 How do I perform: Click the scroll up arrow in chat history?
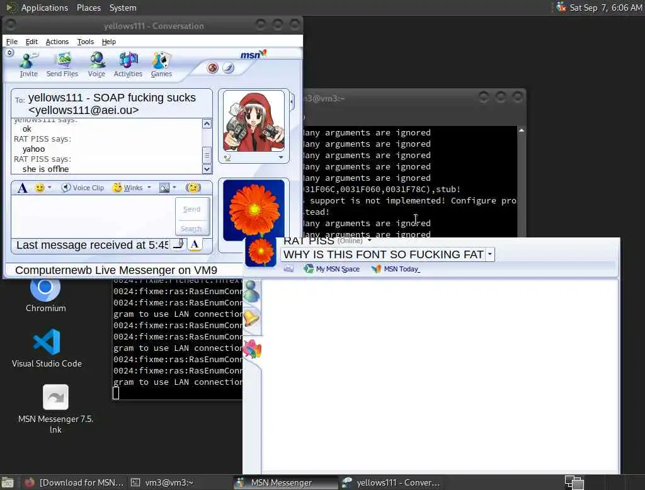point(207,123)
